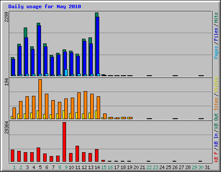
Task: Click the x-axis day label 26
Action: pos(175,167)
